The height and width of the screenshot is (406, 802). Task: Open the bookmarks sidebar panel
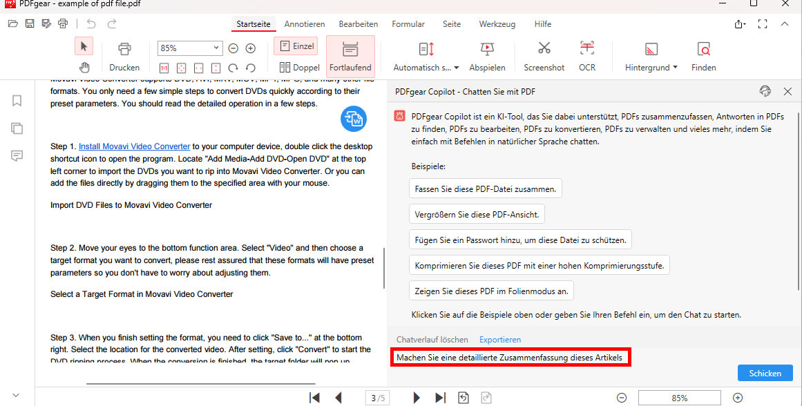(x=17, y=100)
